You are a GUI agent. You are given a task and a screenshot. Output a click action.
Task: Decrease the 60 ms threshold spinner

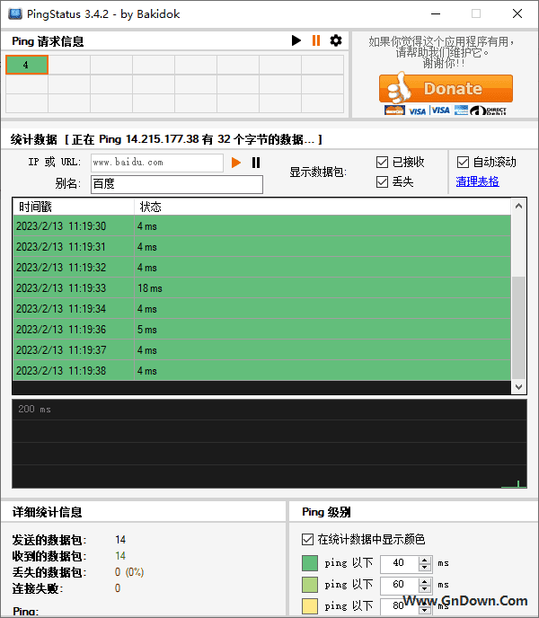425,589
